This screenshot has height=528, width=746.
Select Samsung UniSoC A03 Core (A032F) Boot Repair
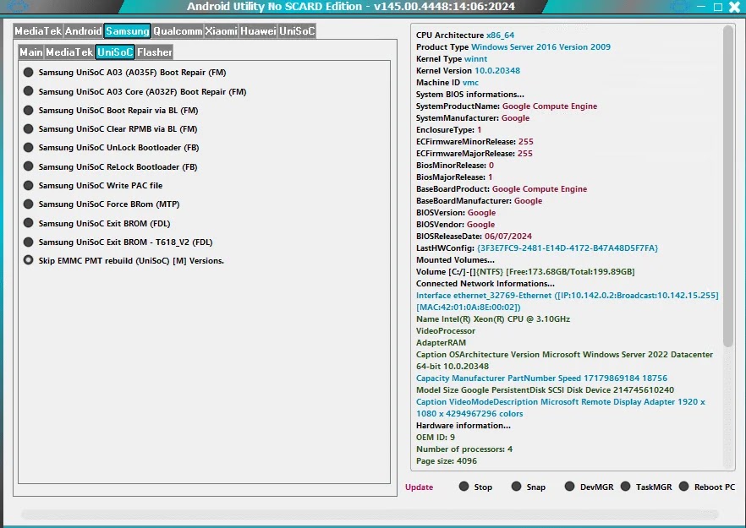coord(134,92)
